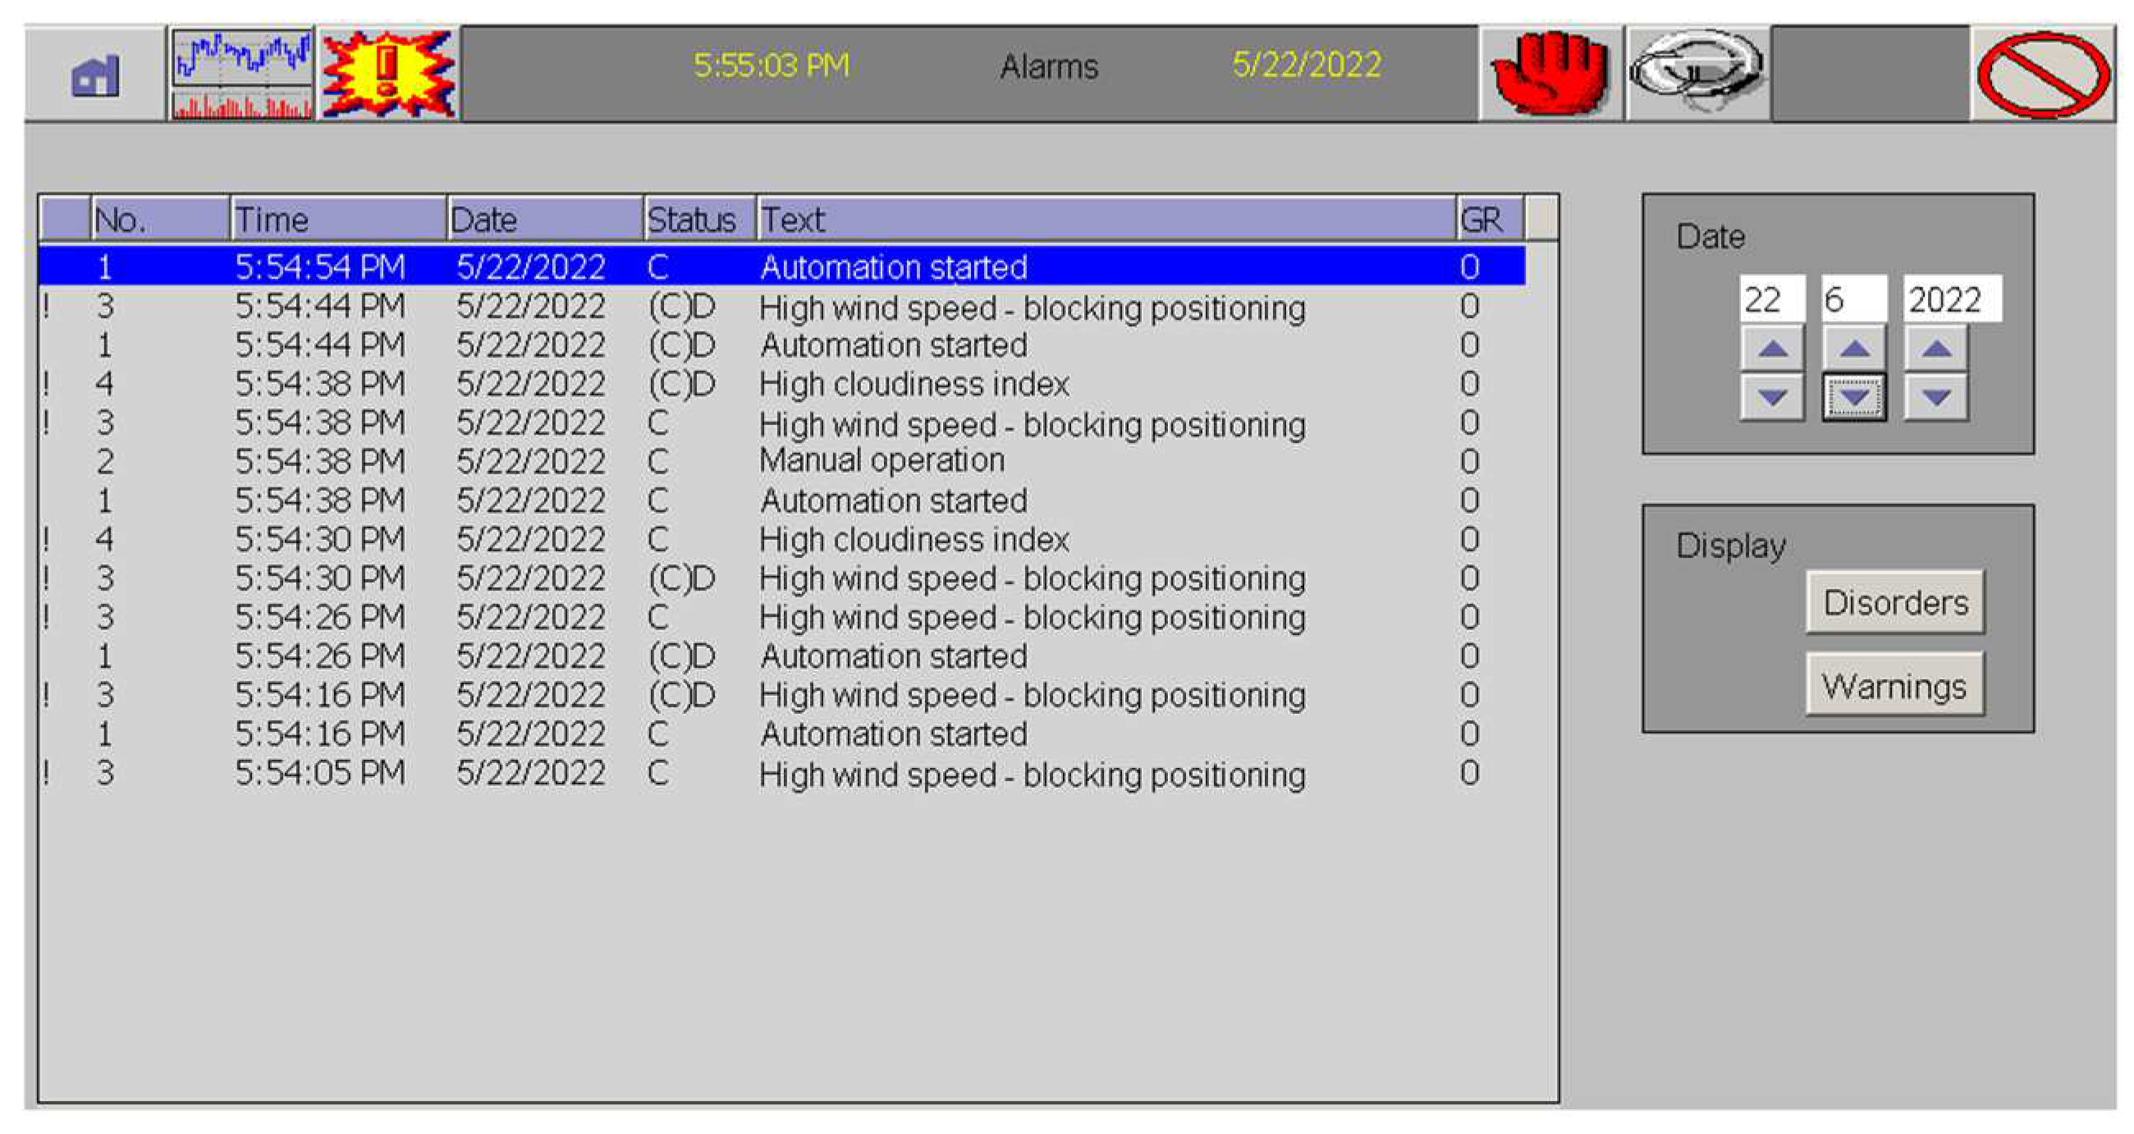Click the year 2022 input field
Image resolution: width=2134 pixels, height=1134 pixels.
pyautogui.click(x=1951, y=299)
